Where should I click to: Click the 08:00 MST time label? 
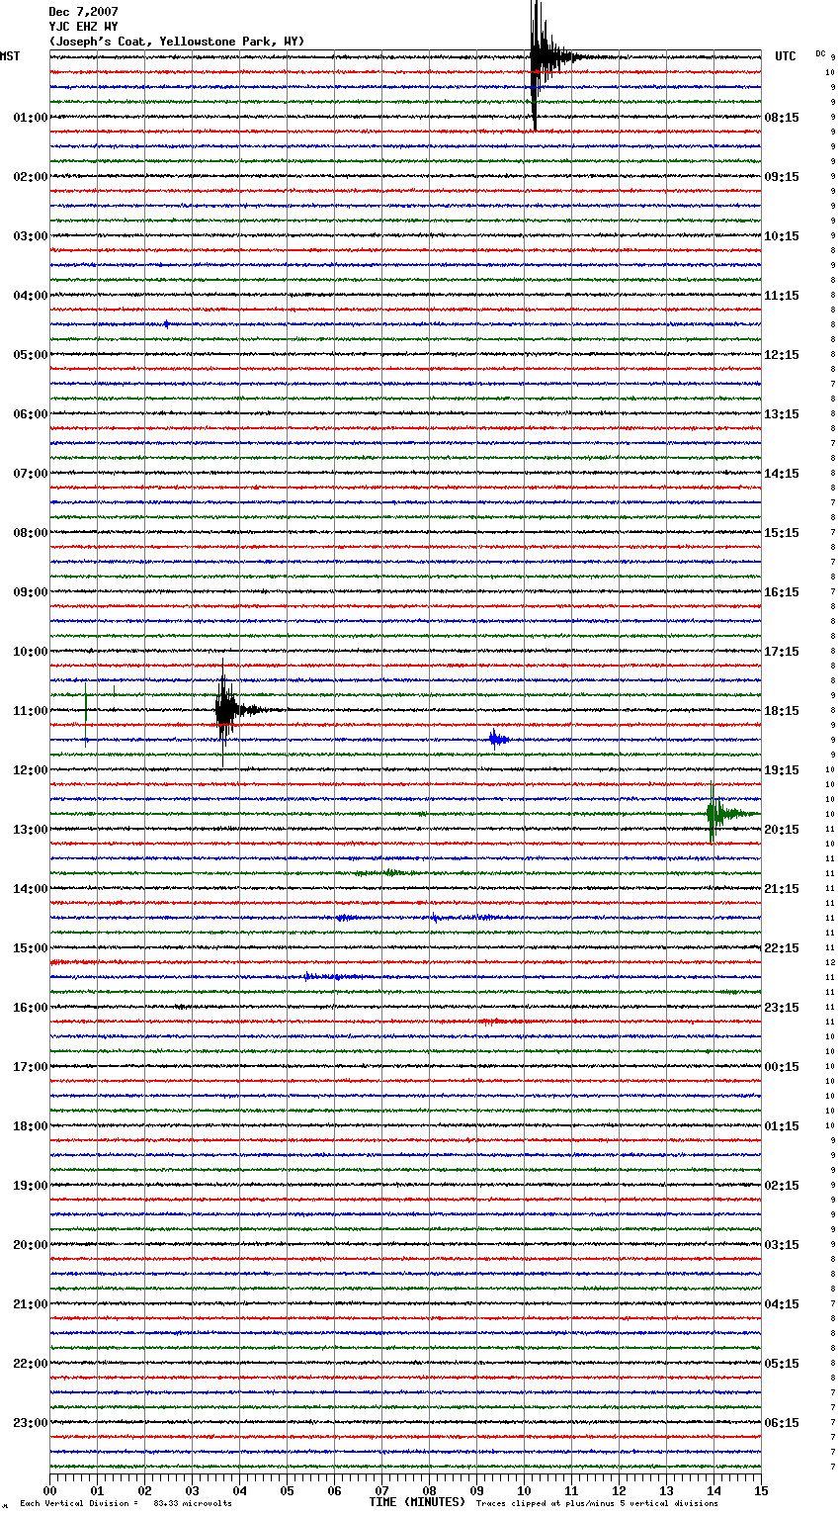[31, 532]
